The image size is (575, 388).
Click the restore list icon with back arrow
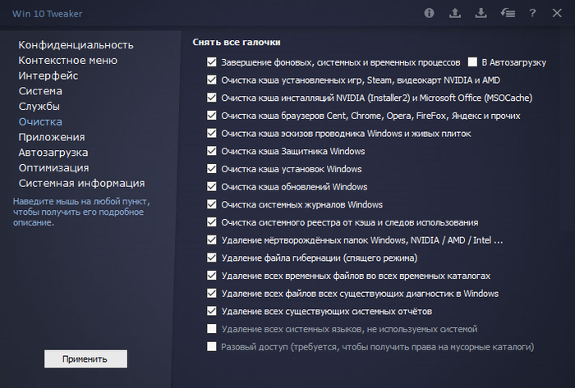(x=507, y=13)
